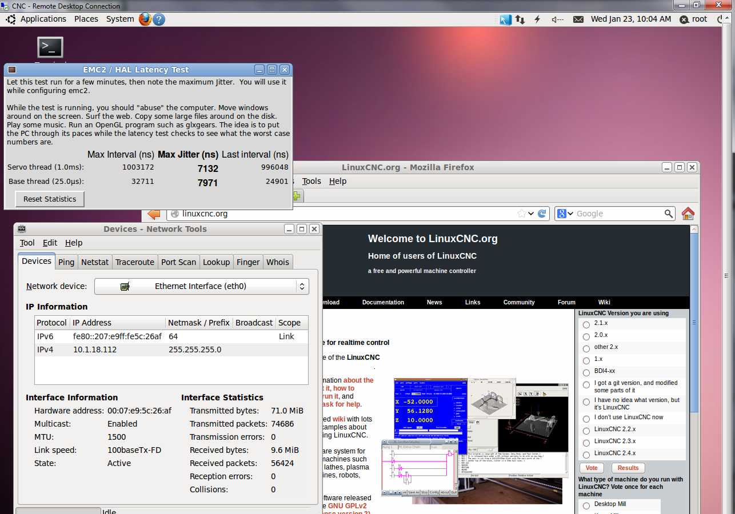Screen dimensions: 735x514
Task: Launch Firefox from the top panel
Action: point(145,19)
